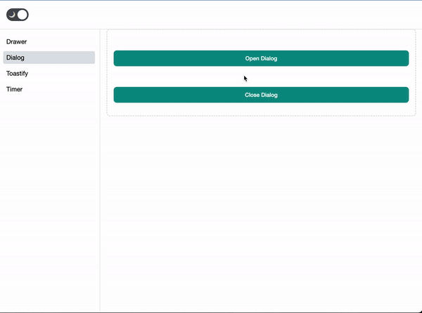Click the Open Dialog button
This screenshot has width=422, height=313.
[x=261, y=58]
